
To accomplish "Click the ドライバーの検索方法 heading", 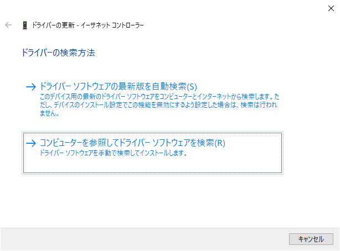I will click(58, 53).
